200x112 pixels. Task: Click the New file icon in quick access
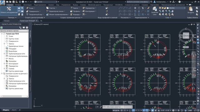pyautogui.click(x=7, y=2)
